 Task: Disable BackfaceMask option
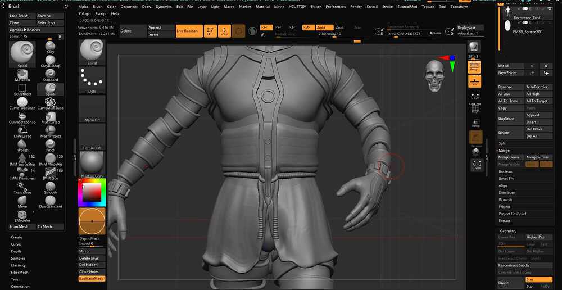point(92,279)
